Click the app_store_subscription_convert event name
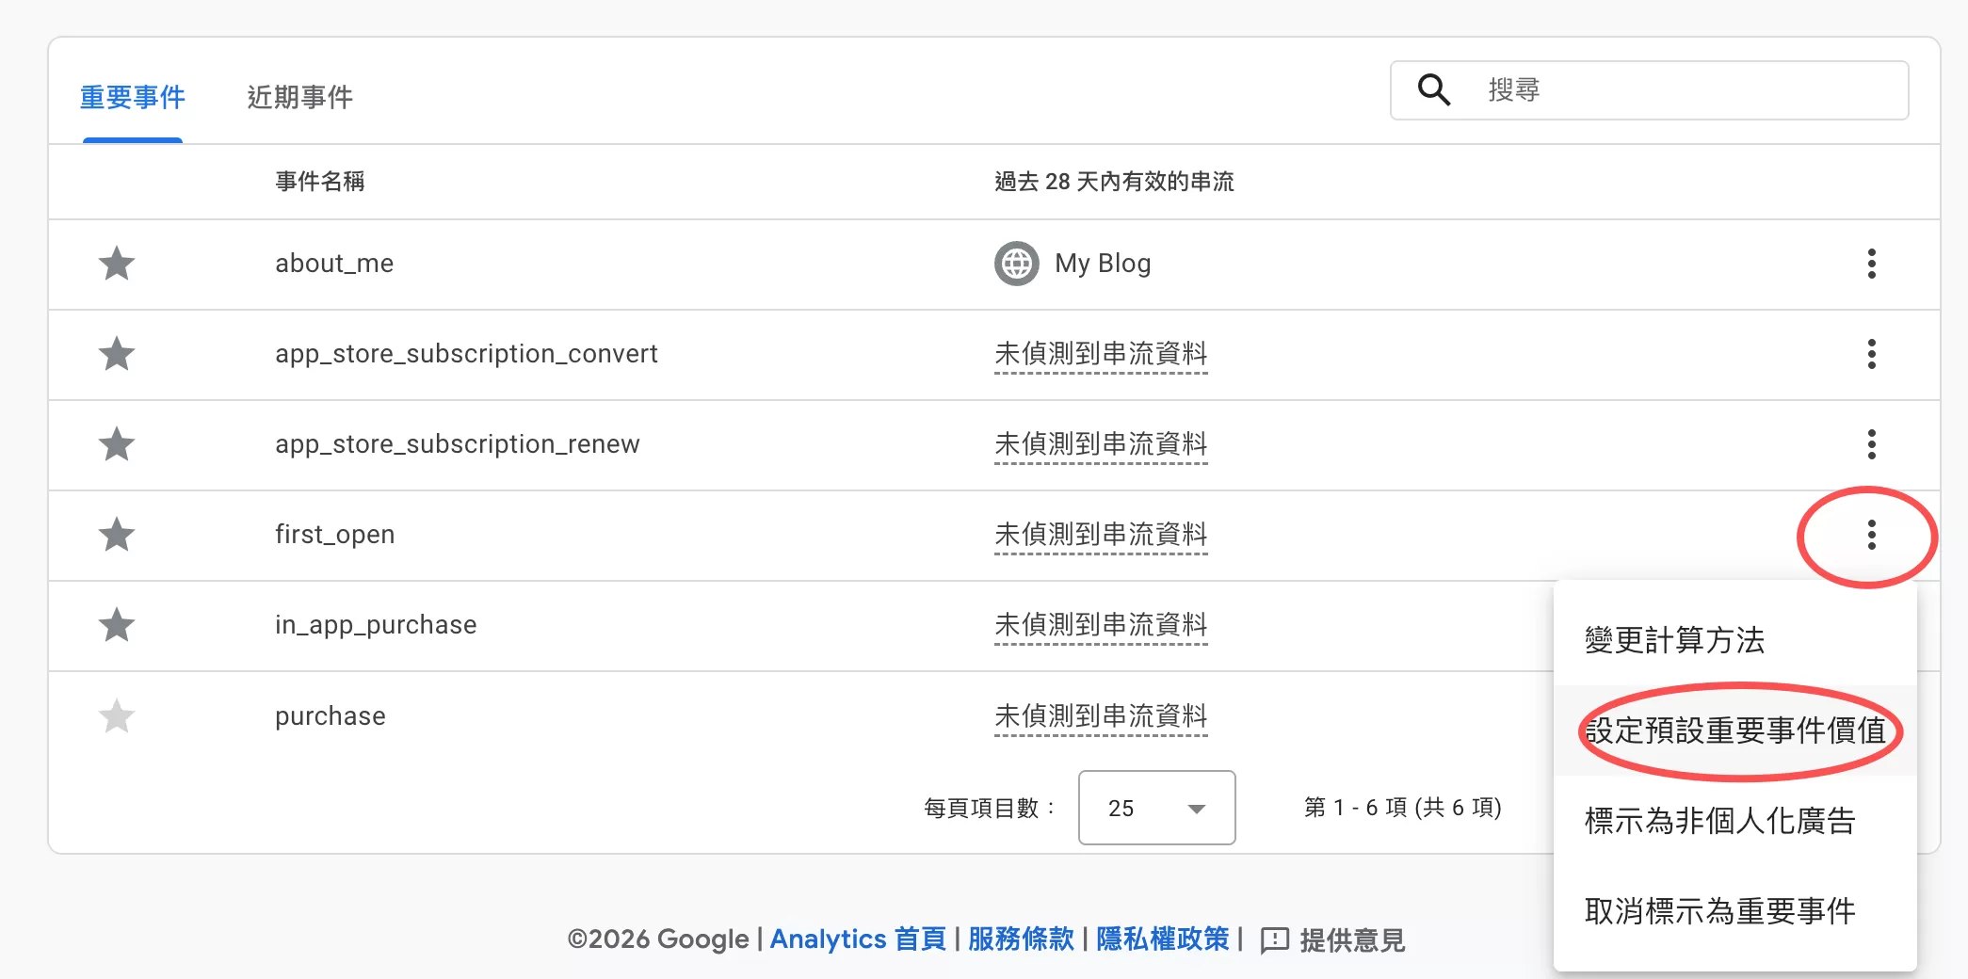 click(x=466, y=354)
